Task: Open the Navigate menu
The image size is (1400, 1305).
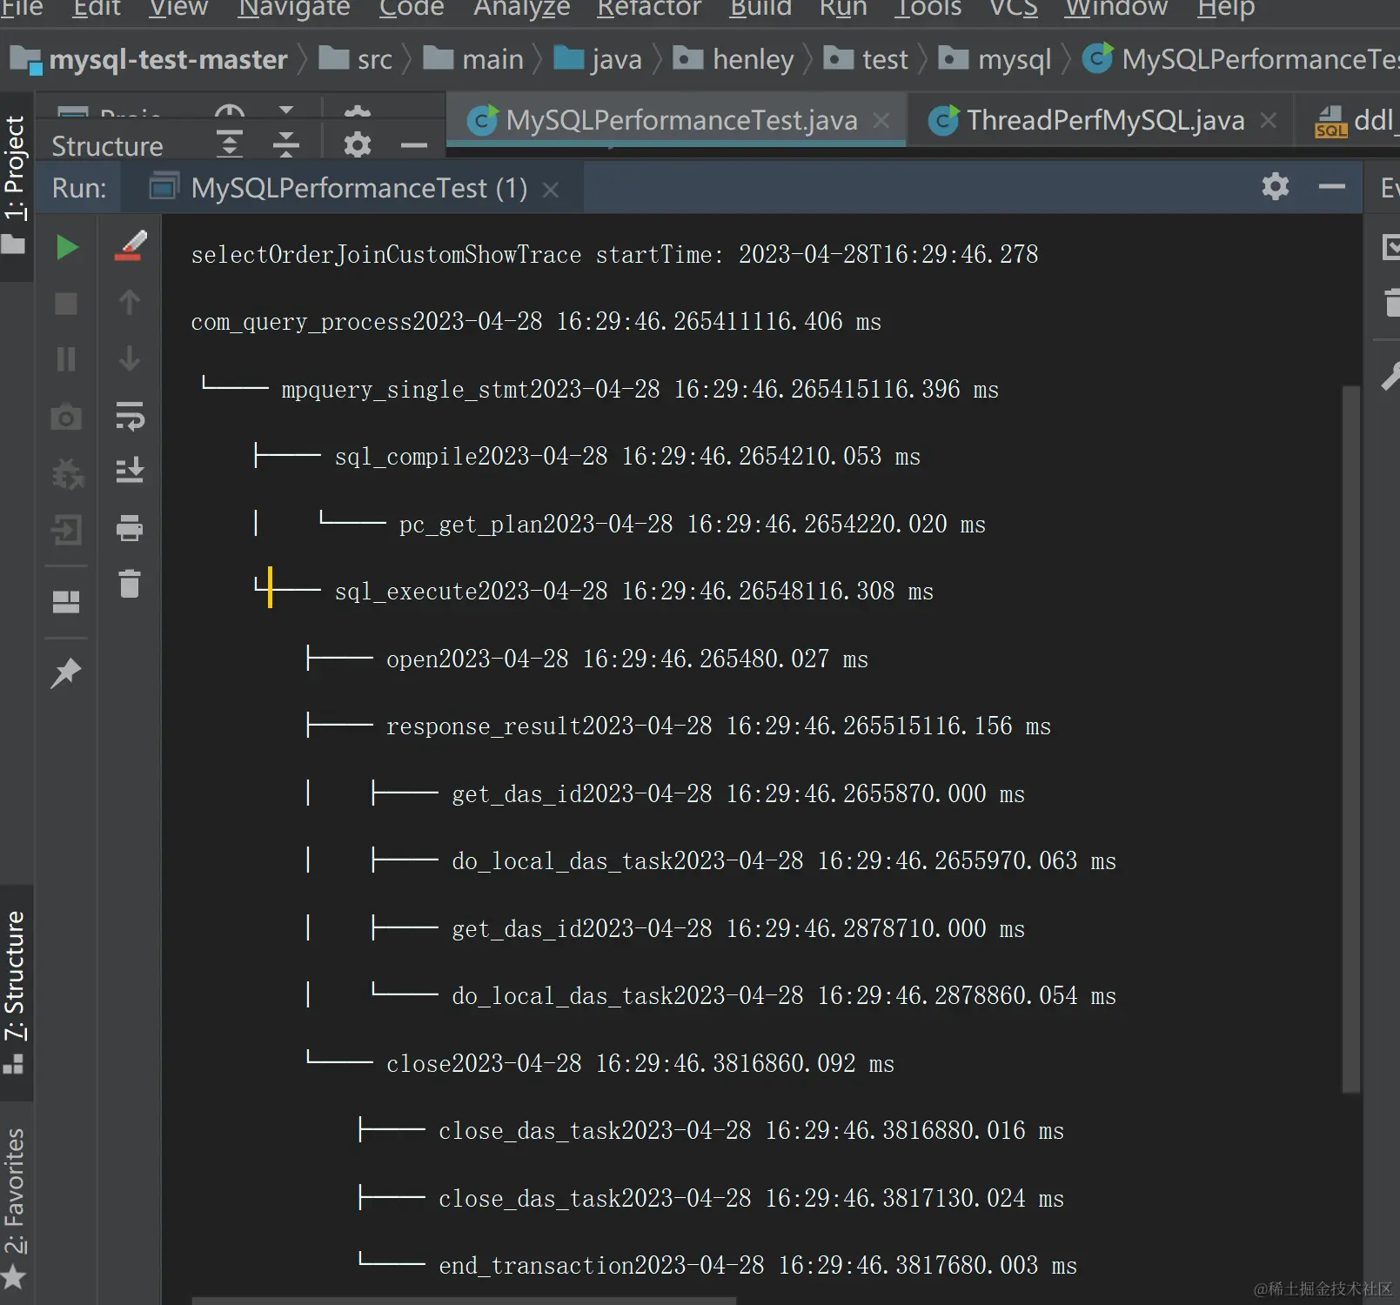Action: pyautogui.click(x=294, y=9)
